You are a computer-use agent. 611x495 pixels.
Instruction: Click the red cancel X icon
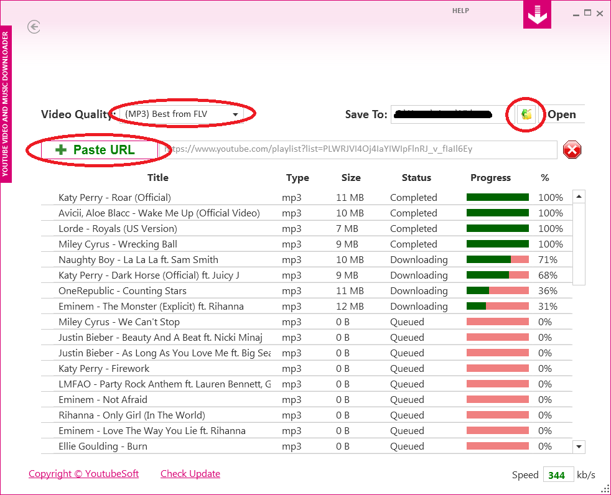(572, 149)
